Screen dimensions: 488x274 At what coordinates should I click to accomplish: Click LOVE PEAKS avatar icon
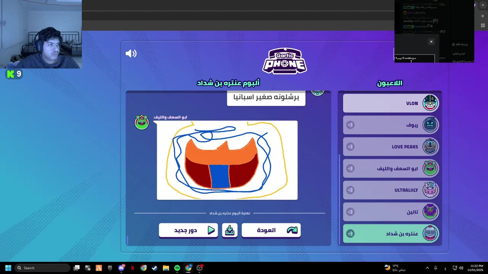click(x=430, y=146)
